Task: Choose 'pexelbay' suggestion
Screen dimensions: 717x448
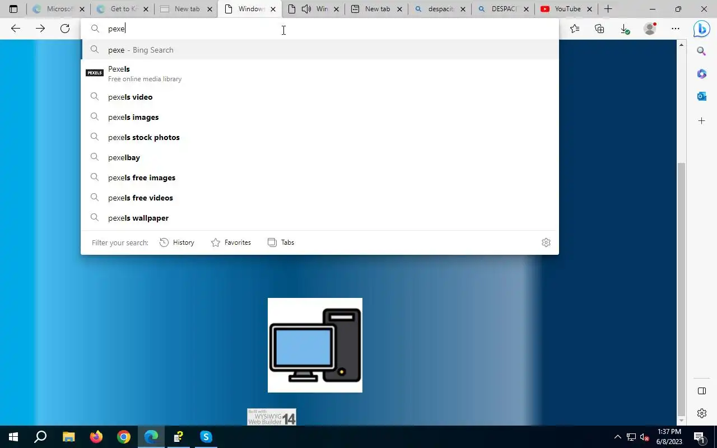Action: click(x=320, y=157)
